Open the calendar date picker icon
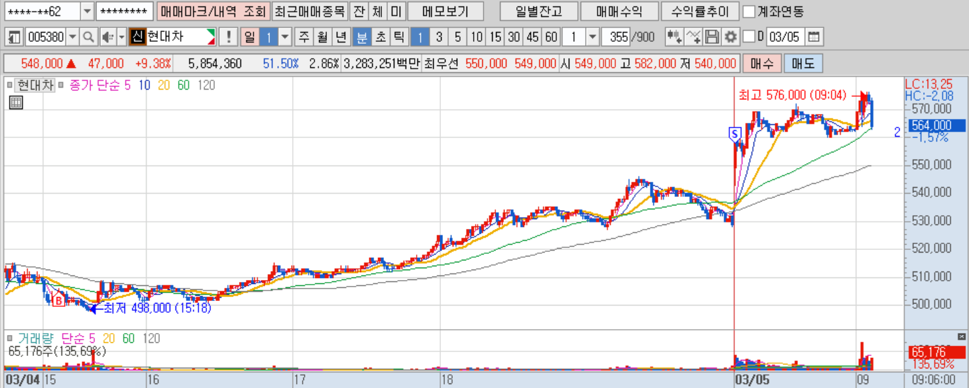 tap(813, 37)
